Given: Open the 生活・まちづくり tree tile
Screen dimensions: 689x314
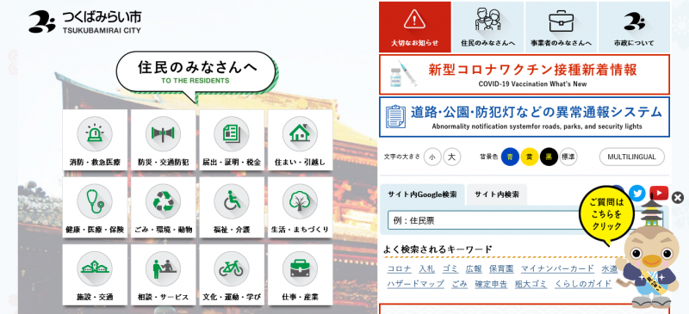Looking at the screenshot, I should tap(300, 207).
